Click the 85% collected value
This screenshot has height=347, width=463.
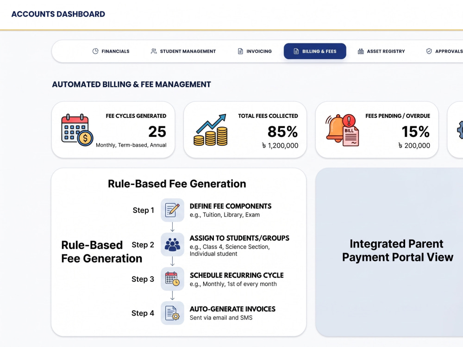(282, 131)
